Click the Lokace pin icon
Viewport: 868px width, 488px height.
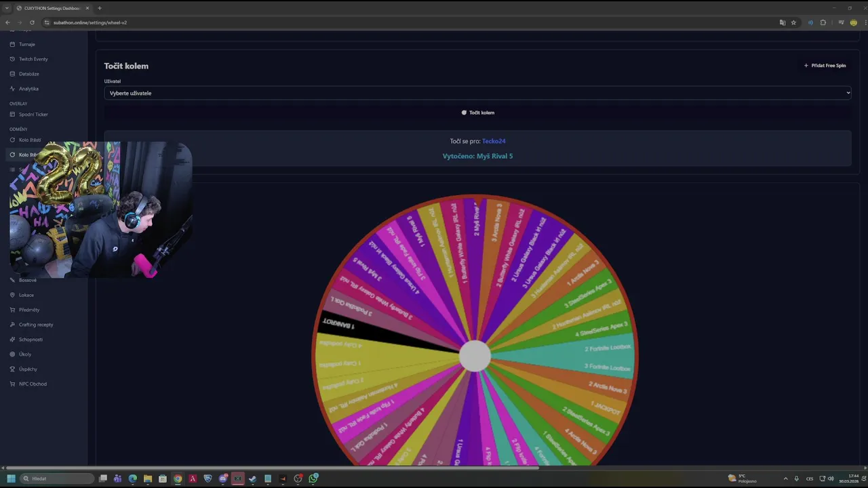(12, 295)
